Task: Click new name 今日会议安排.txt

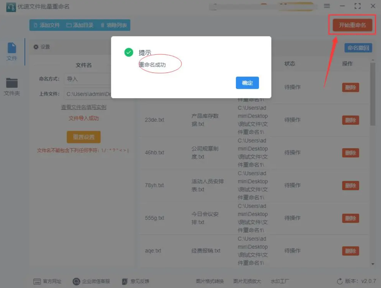Action: [x=205, y=218]
